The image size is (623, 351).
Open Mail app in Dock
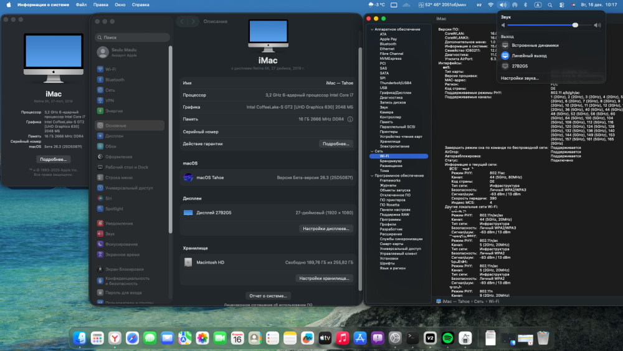(x=167, y=339)
